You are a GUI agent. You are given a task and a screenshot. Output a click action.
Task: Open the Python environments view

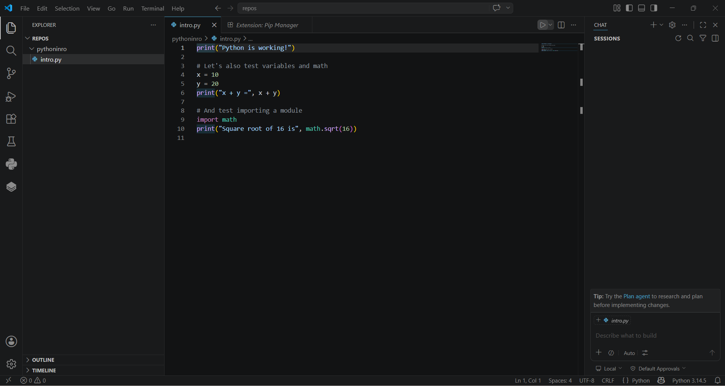click(11, 164)
